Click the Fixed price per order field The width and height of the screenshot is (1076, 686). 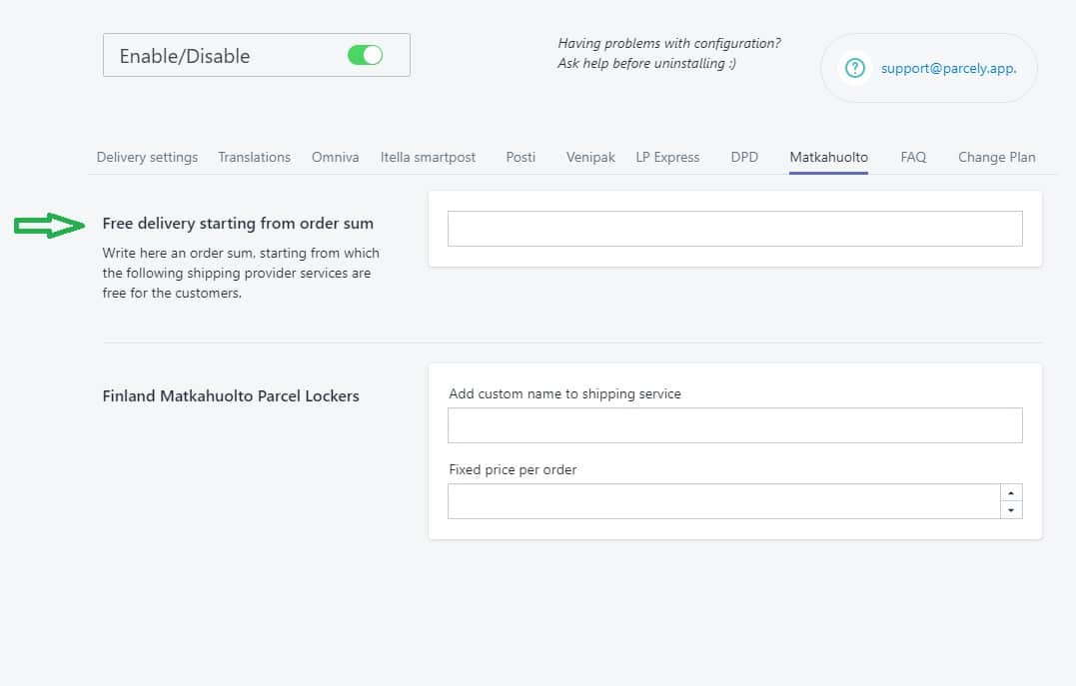pyautogui.click(x=724, y=501)
